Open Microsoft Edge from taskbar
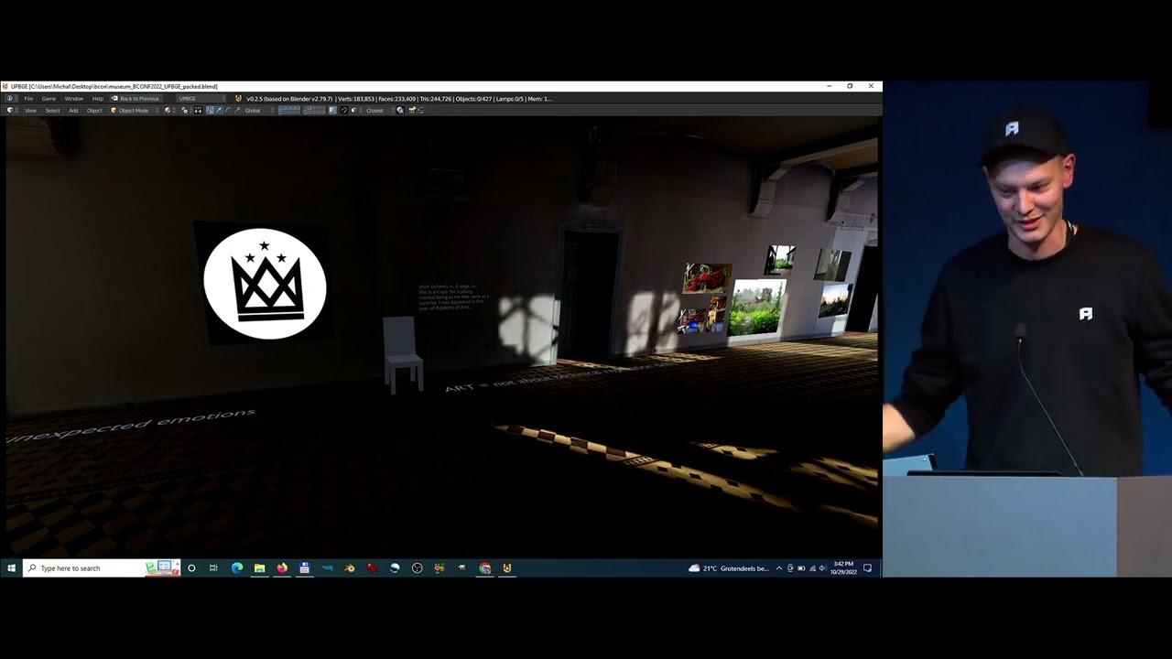Viewport: 1172px width, 659px height. click(x=237, y=568)
